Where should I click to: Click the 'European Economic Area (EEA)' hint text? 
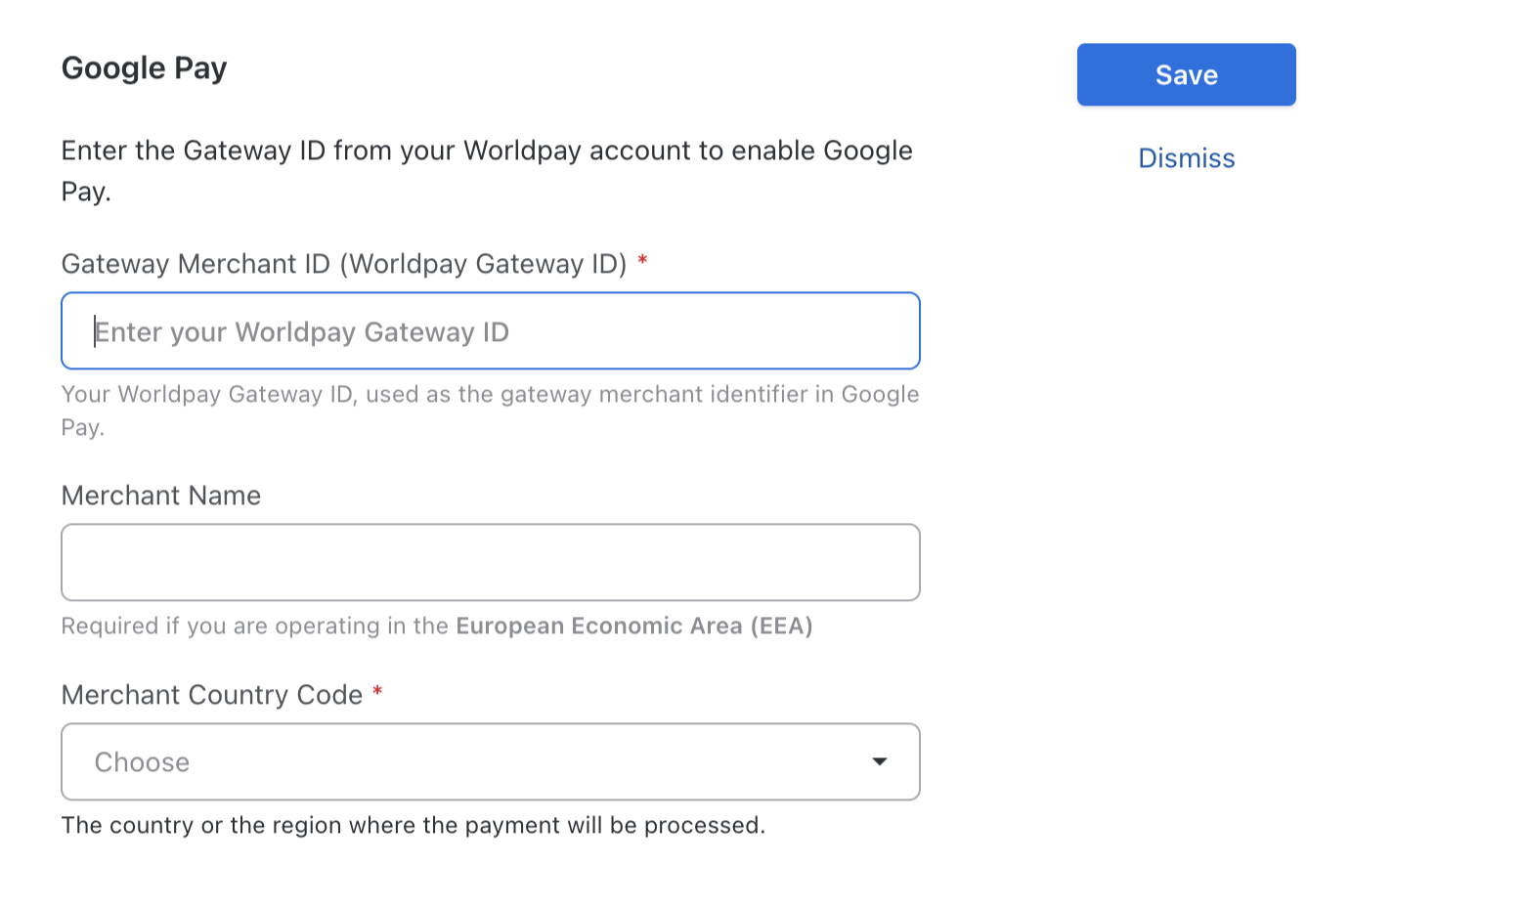tap(634, 626)
